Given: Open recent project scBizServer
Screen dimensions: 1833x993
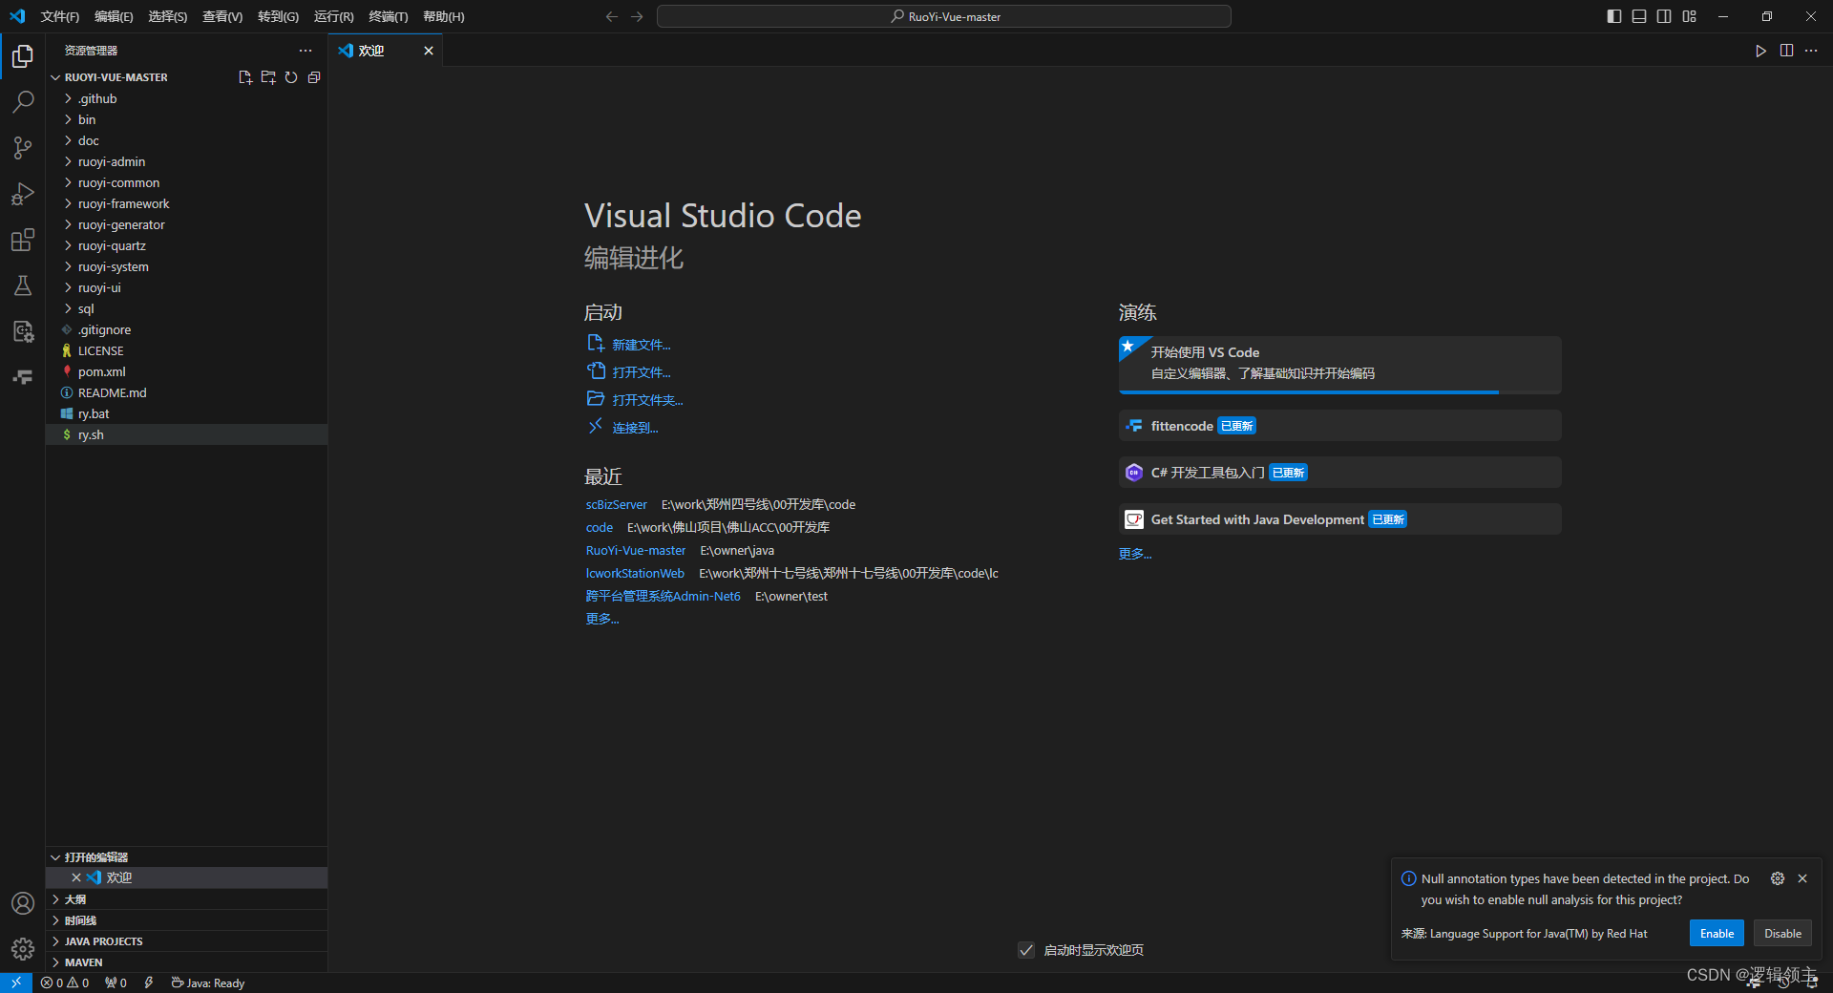Looking at the screenshot, I should [616, 504].
